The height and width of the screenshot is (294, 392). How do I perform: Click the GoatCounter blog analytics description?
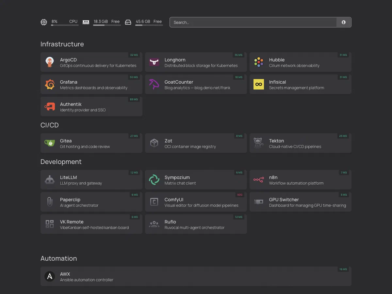point(197,88)
